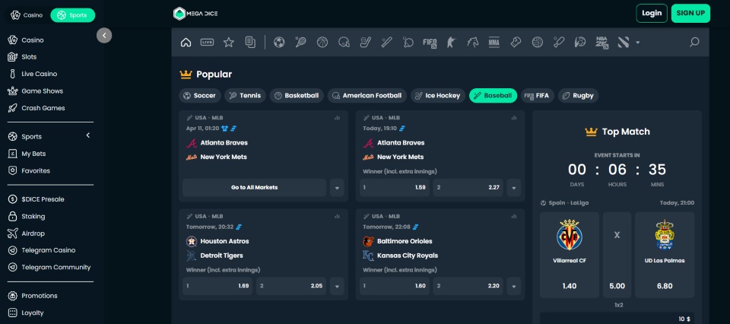This screenshot has height=324, width=730.
Task: View stats for Houston Astros match
Action: [337, 217]
